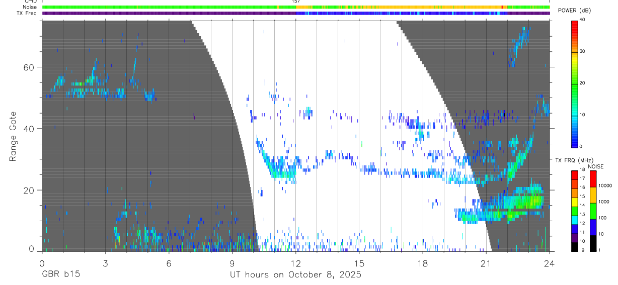Click the Noise row label at top left
This screenshot has width=618, height=285.
(x=31, y=7)
